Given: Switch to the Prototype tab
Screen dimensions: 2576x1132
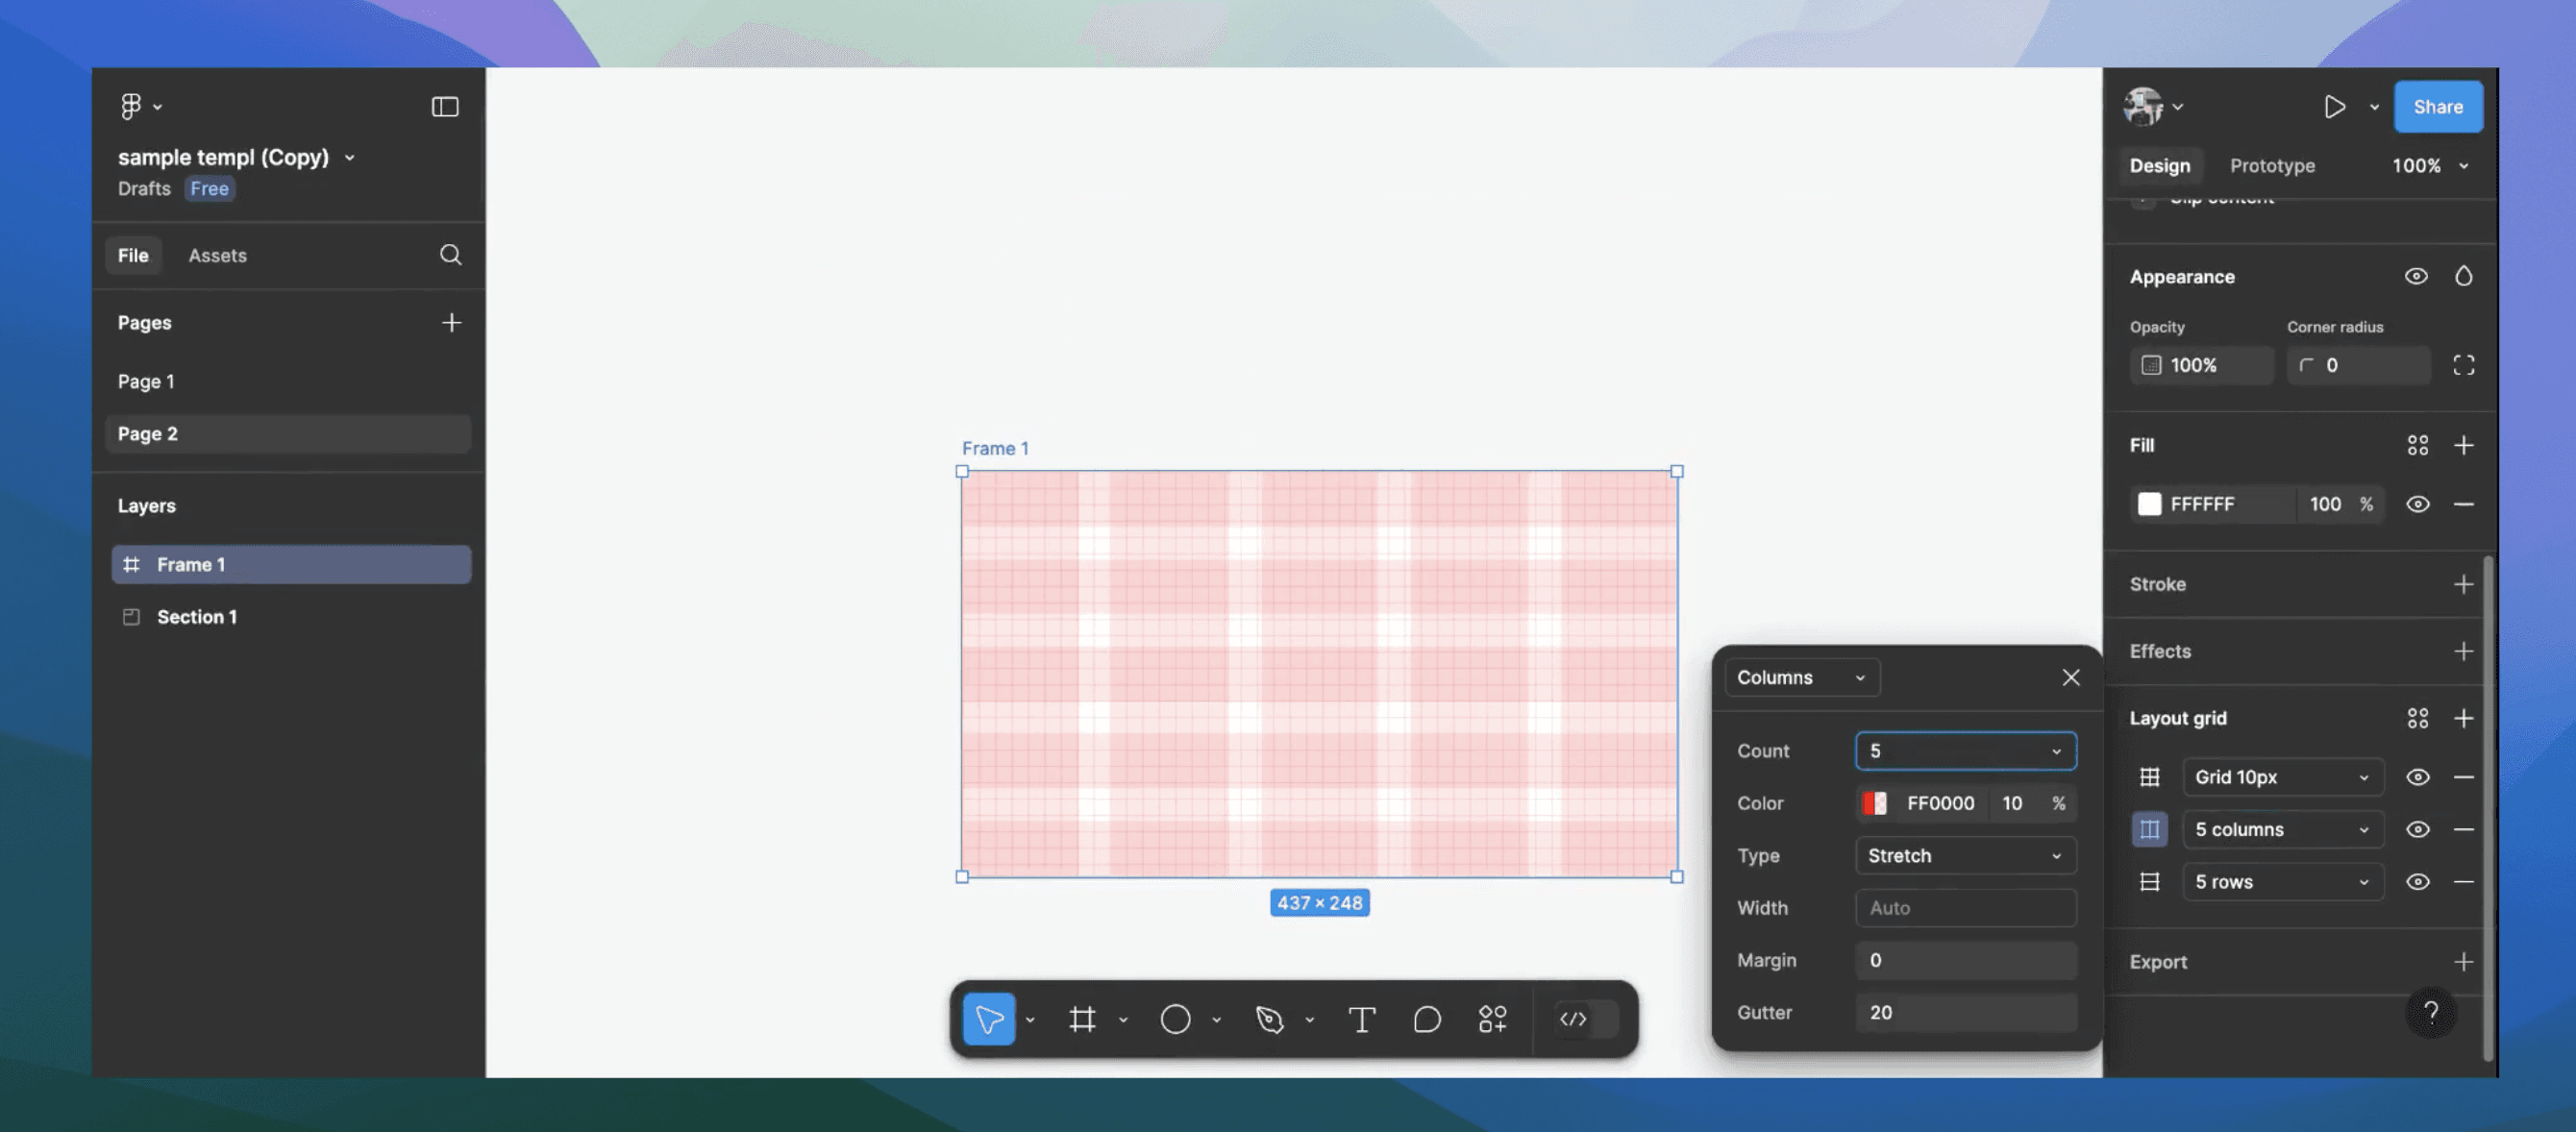Looking at the screenshot, I should [2272, 166].
